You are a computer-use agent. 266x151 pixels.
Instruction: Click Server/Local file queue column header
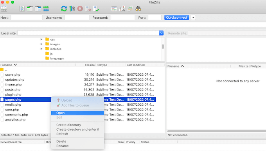pyautogui.click(x=22, y=142)
